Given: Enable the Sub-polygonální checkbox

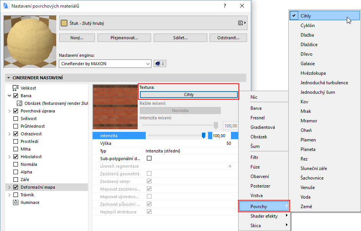Looking at the screenshot, I should pos(149,158).
